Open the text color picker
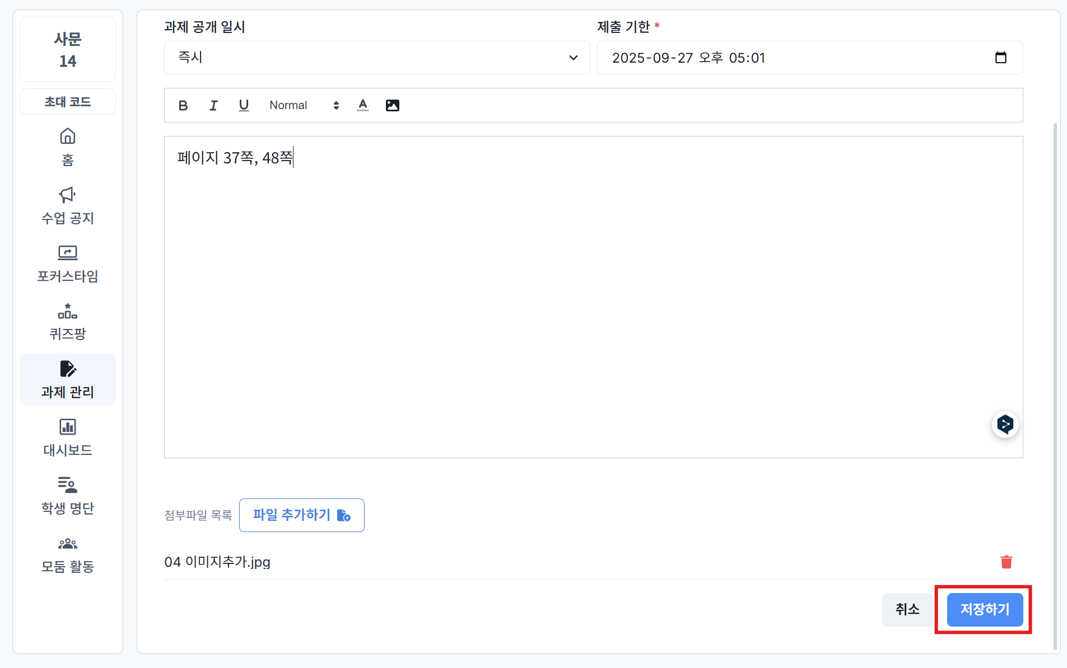 363,105
